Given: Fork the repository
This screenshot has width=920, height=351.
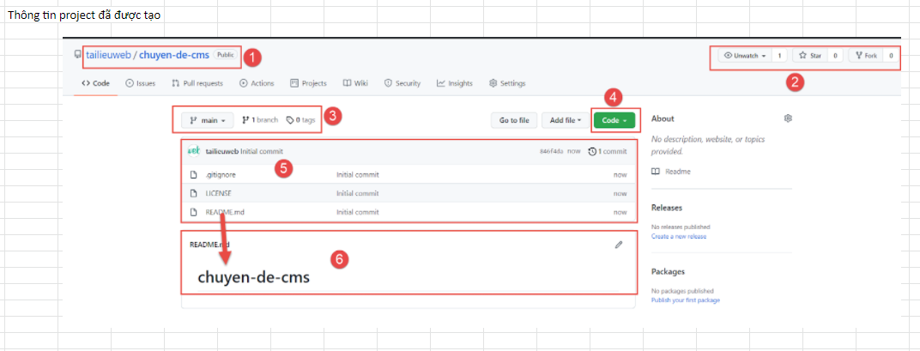Looking at the screenshot, I should point(866,56).
